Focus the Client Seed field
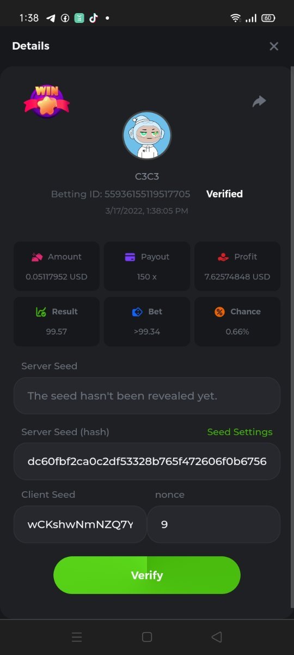294x655 pixels. click(x=80, y=525)
